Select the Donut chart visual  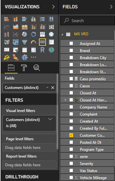pos(34,34)
